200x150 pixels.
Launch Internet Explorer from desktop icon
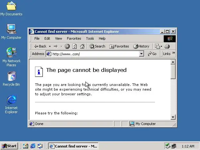pos(11,104)
